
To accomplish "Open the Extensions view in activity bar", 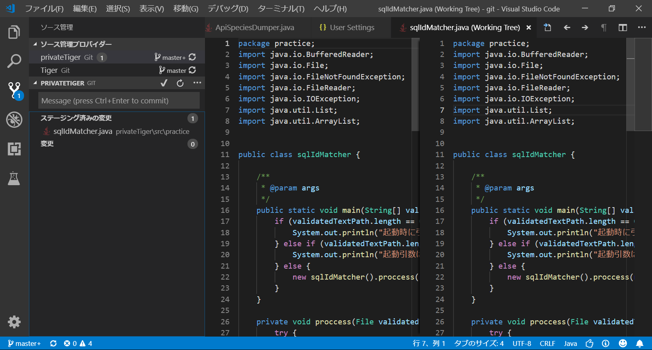I will 14,149.
